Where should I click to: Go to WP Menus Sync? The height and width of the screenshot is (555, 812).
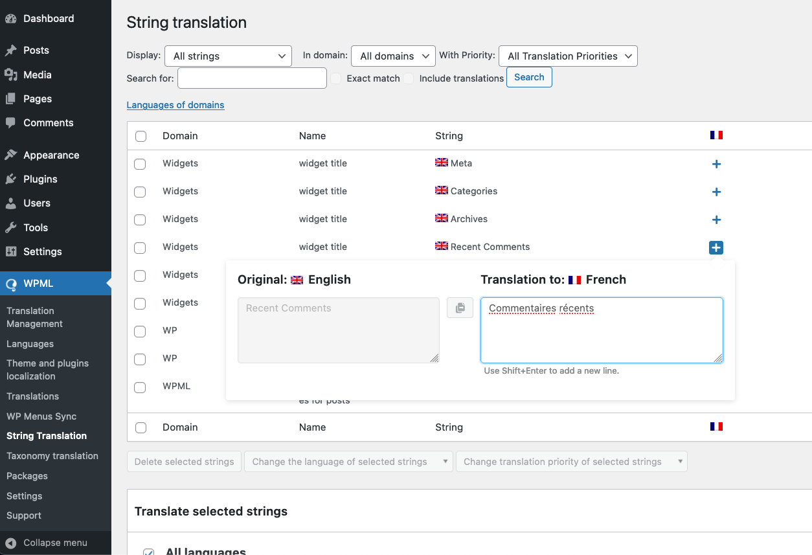(x=41, y=416)
